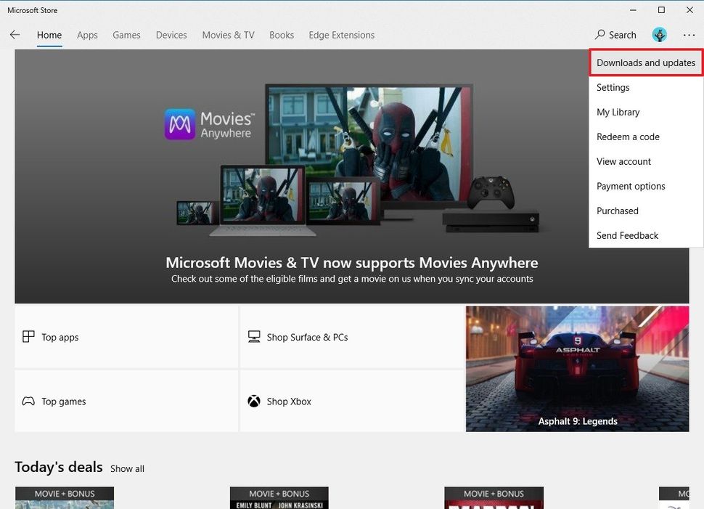Switch to the Games tab
Viewport: 704px width, 509px height.
126,34
